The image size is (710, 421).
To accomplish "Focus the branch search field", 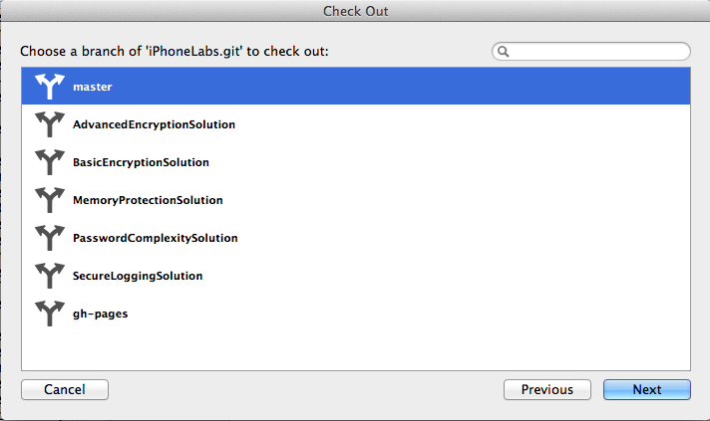I will coord(598,51).
